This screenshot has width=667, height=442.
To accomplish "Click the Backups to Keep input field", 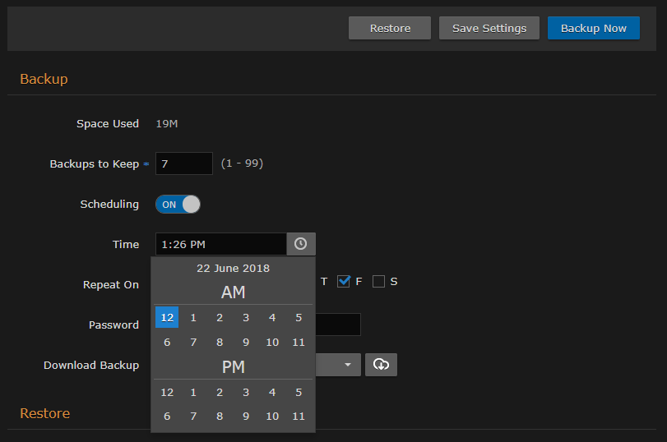I will (x=184, y=163).
